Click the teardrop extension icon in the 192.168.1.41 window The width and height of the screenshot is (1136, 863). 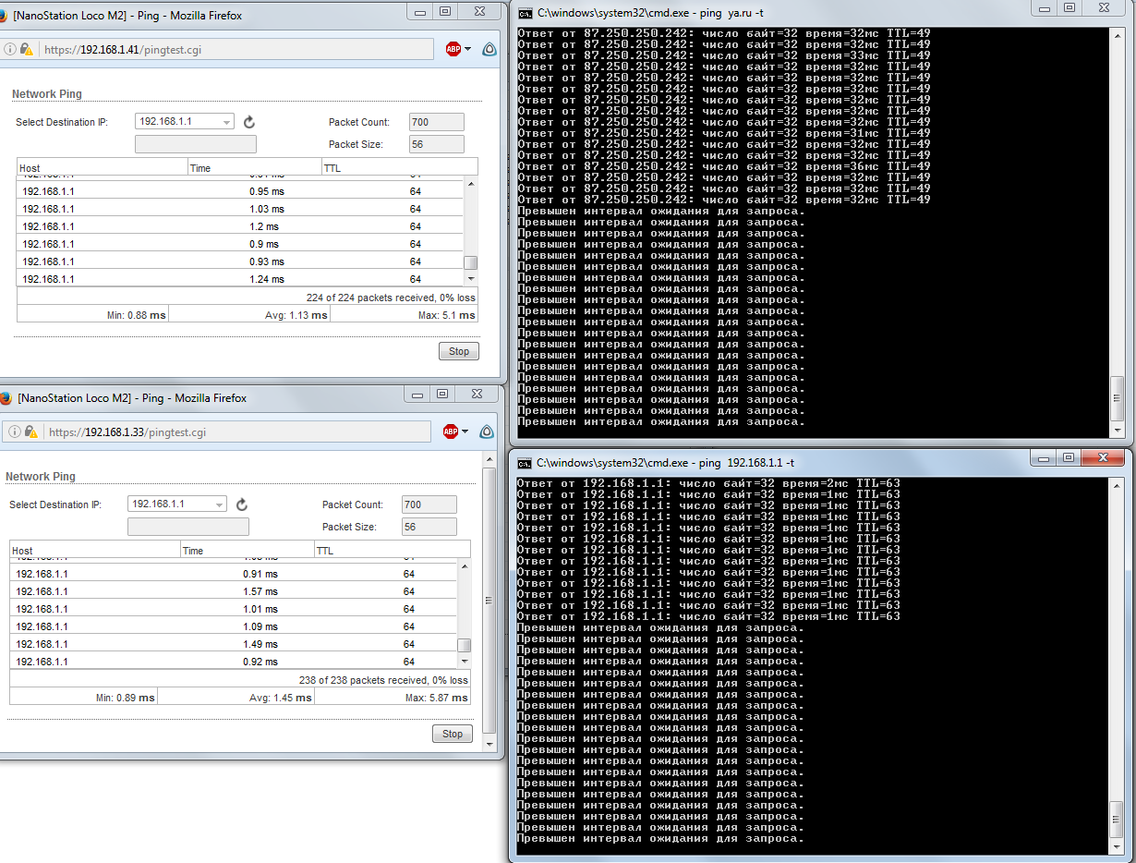pos(489,49)
